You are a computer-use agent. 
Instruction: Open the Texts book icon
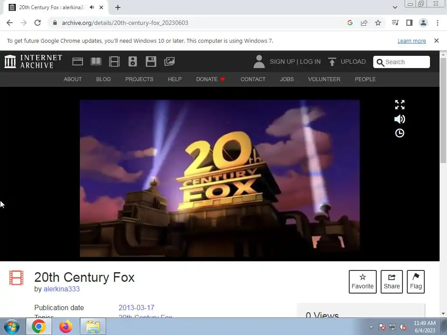click(96, 62)
